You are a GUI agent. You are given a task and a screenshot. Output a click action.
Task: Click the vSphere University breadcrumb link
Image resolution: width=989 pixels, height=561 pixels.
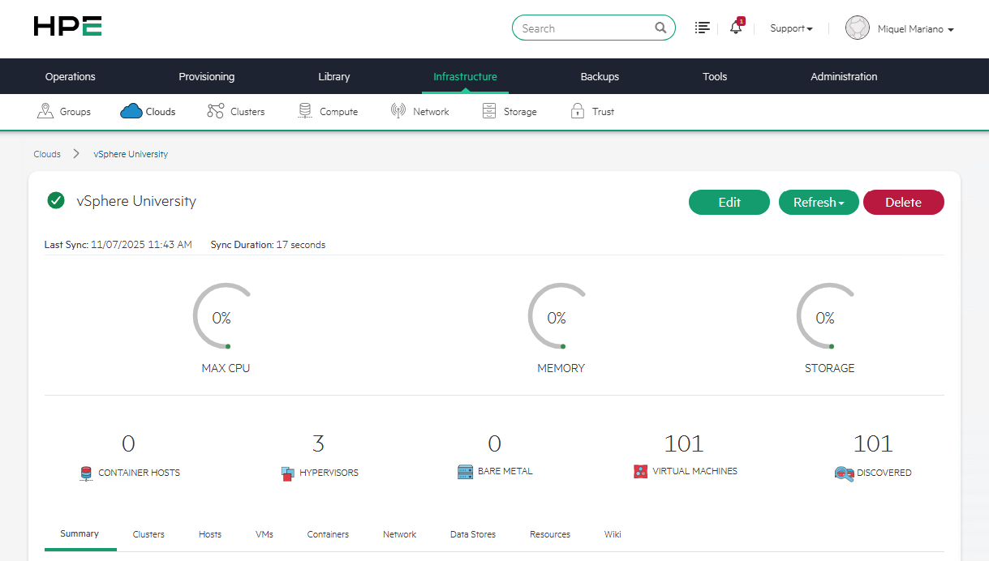(131, 154)
